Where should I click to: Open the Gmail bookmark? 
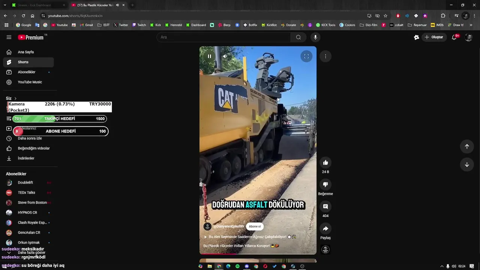[x=86, y=25]
